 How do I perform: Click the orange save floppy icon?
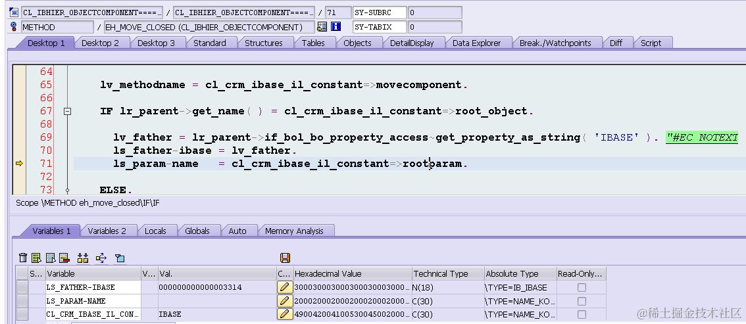[285, 258]
